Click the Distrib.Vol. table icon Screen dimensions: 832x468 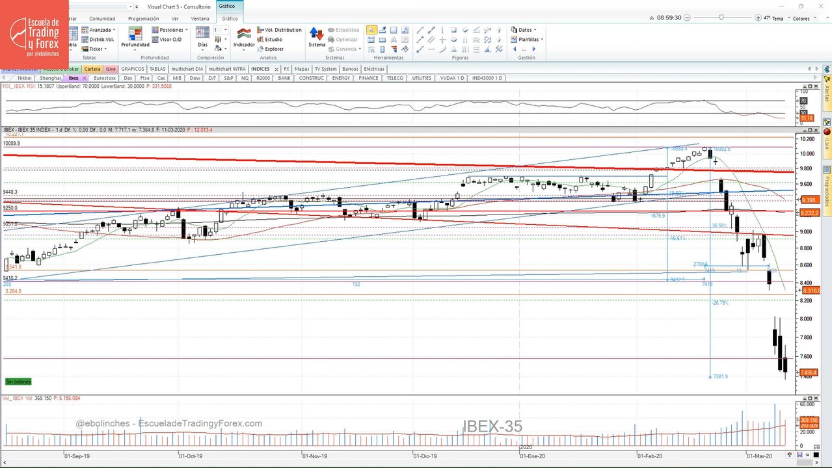(85, 40)
